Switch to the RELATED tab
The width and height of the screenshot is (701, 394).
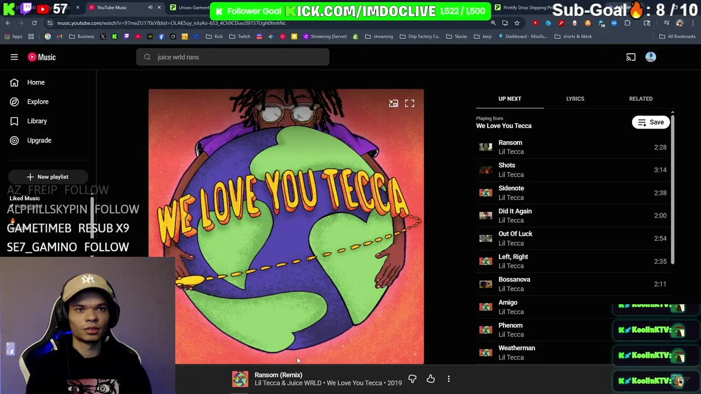641,99
